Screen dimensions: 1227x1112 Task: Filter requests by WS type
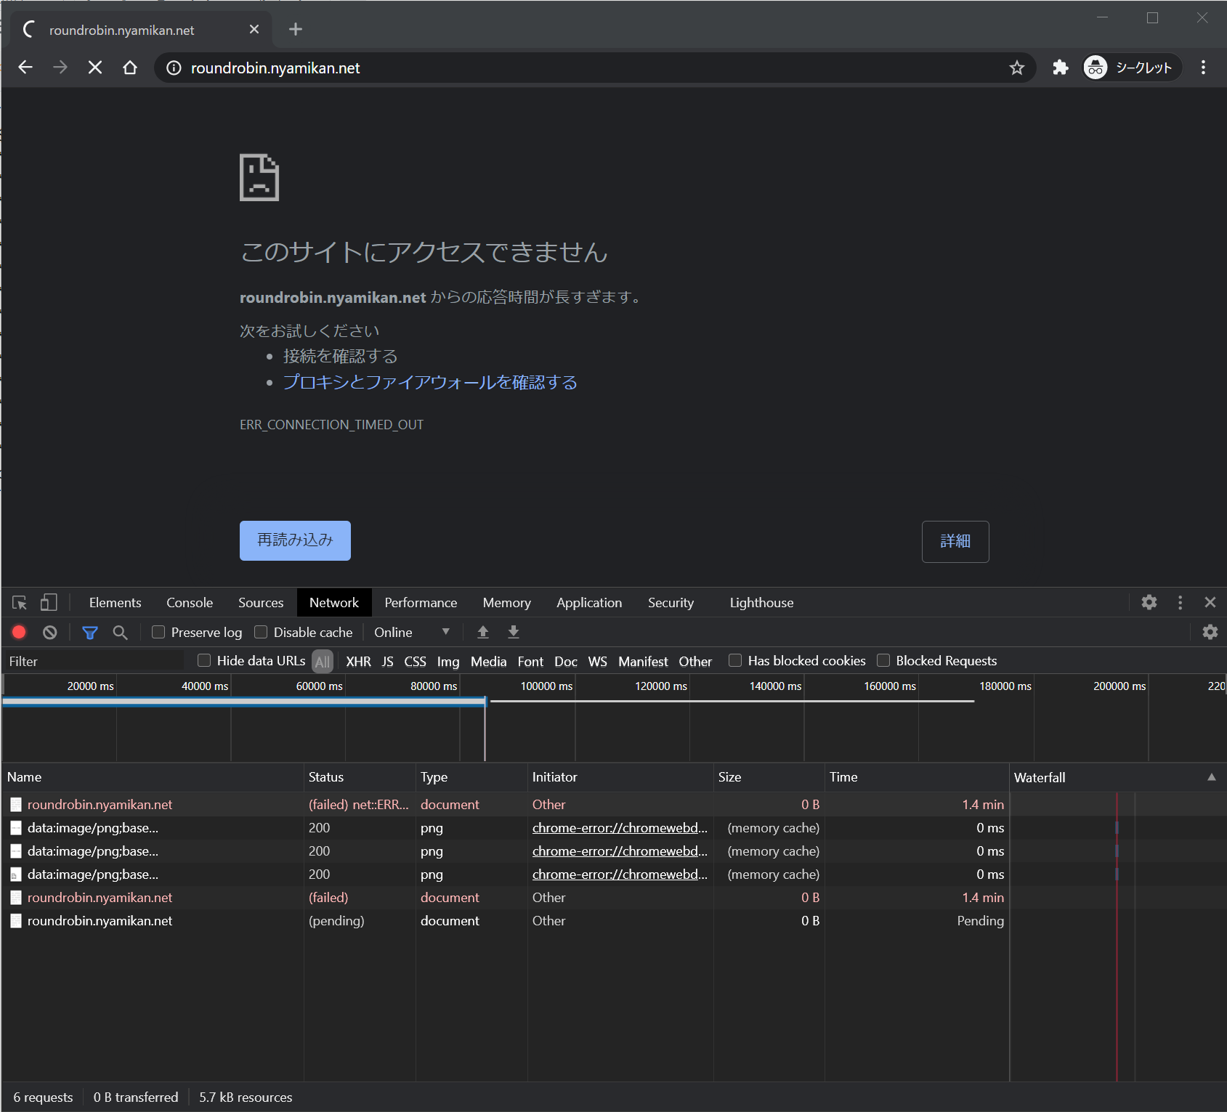597,661
